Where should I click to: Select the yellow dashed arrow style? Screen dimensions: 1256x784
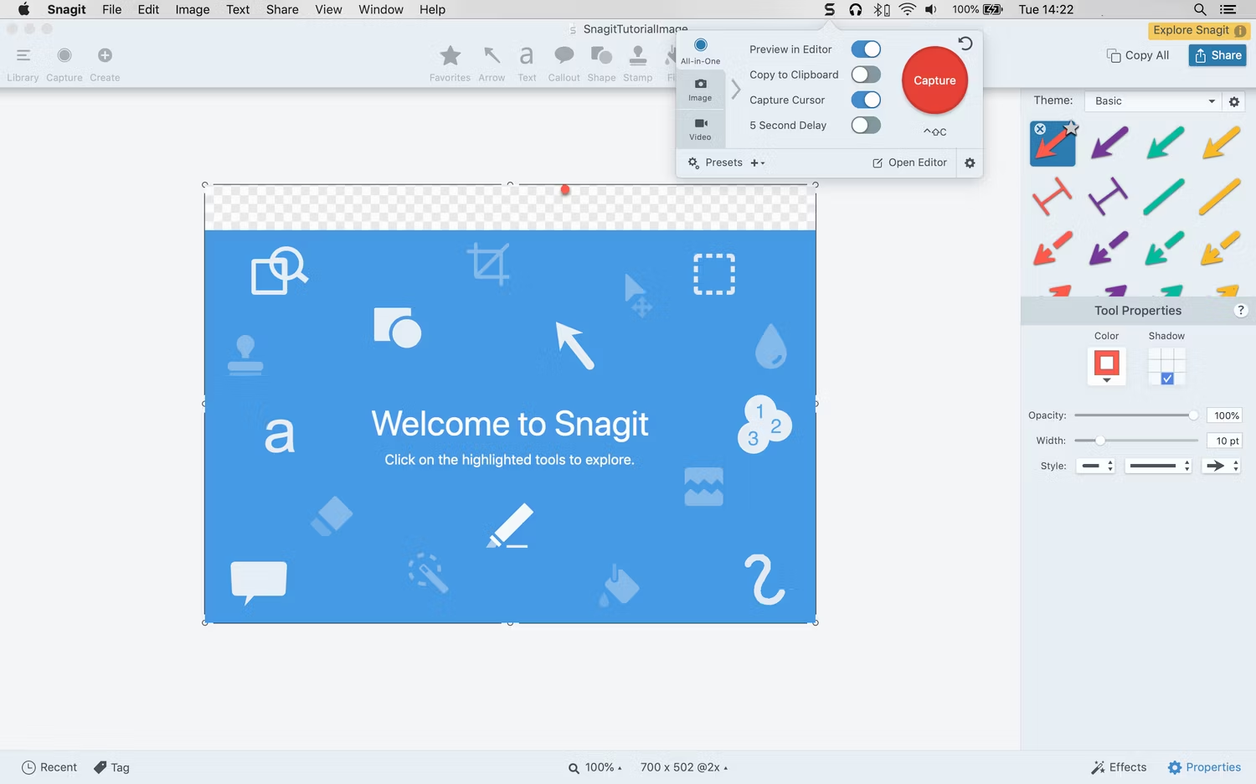point(1221,249)
